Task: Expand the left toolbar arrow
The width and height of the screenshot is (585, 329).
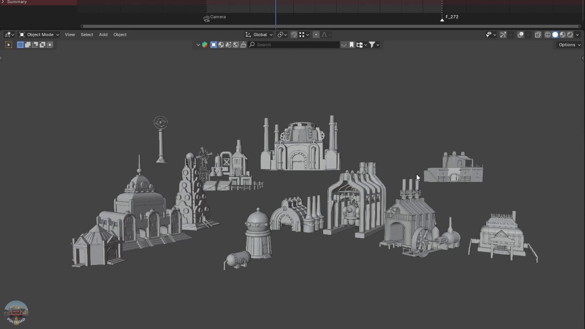Action: (x=1, y=58)
